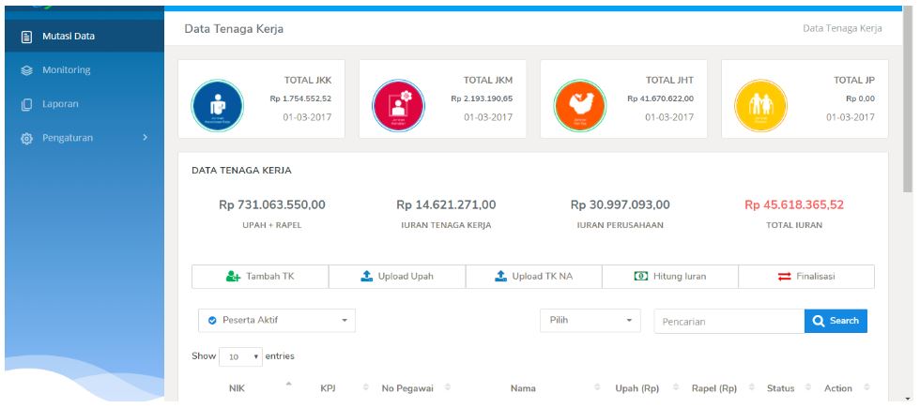Click the Rp 14.621.271,00 iuran value
The width and height of the screenshot is (920, 408).
coord(446,205)
